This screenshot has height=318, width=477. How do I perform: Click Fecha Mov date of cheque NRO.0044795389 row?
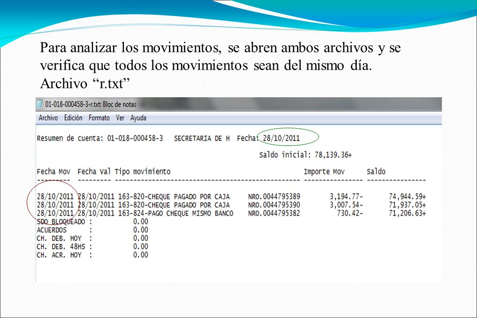[x=55, y=196]
